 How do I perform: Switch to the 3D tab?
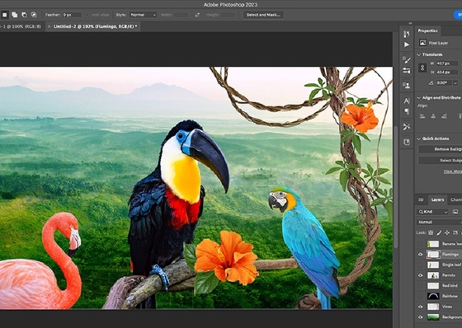pos(421,200)
